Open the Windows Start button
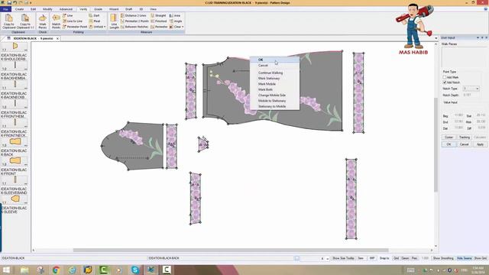This screenshot has height=275, width=489. pyautogui.click(x=6, y=270)
